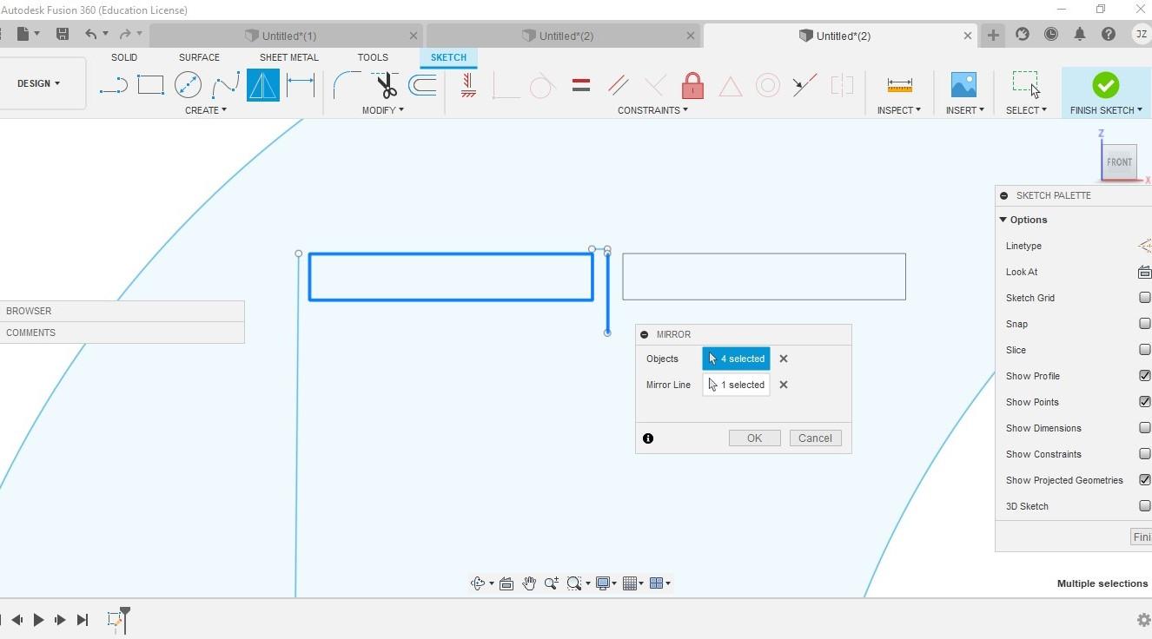This screenshot has width=1152, height=639.
Task: Enable the 3D Sketch checkbox
Action: tap(1145, 506)
